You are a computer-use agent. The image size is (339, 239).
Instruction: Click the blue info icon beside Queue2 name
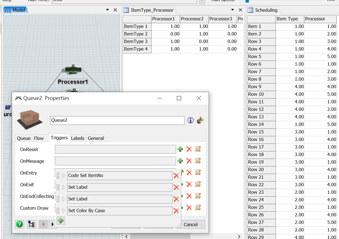coord(191,120)
